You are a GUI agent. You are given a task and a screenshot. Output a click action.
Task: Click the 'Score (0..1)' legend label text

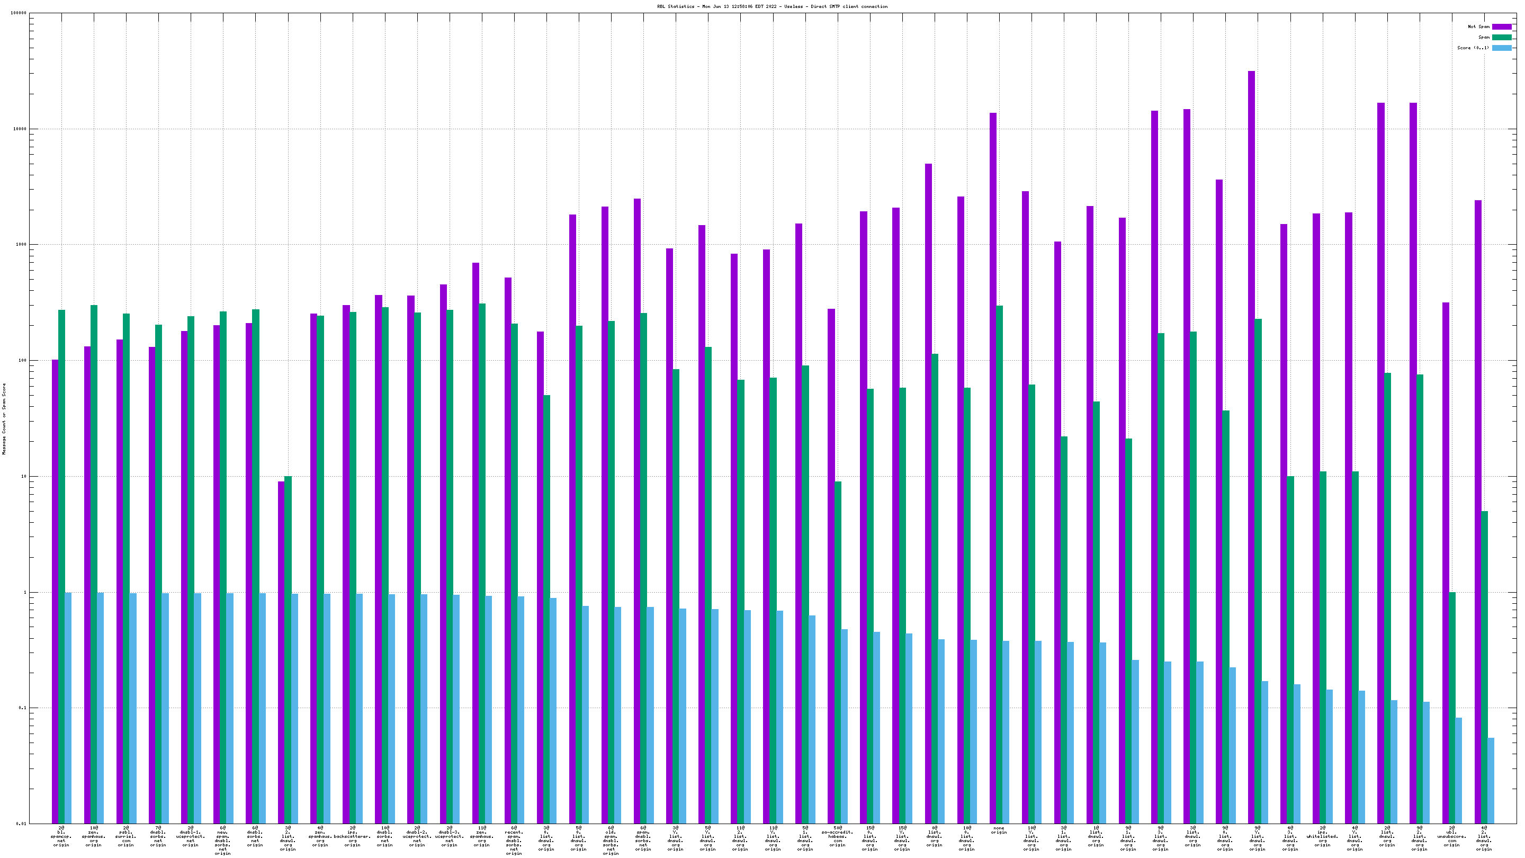point(1472,48)
